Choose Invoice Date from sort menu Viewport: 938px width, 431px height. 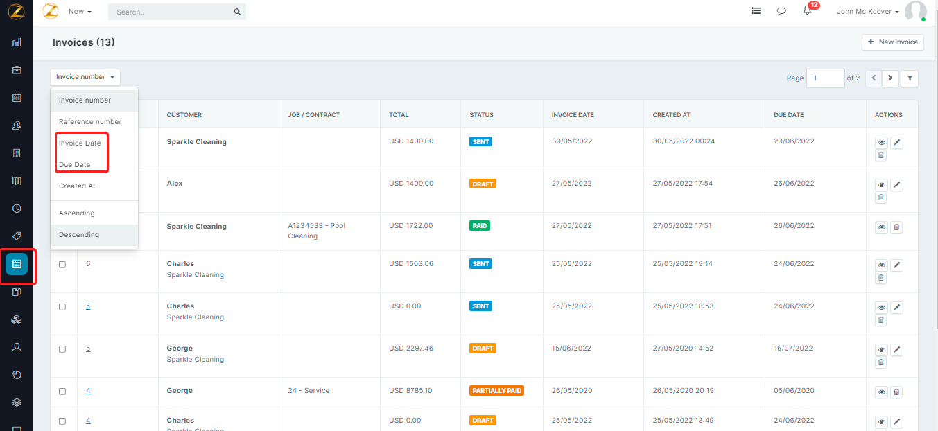(80, 143)
